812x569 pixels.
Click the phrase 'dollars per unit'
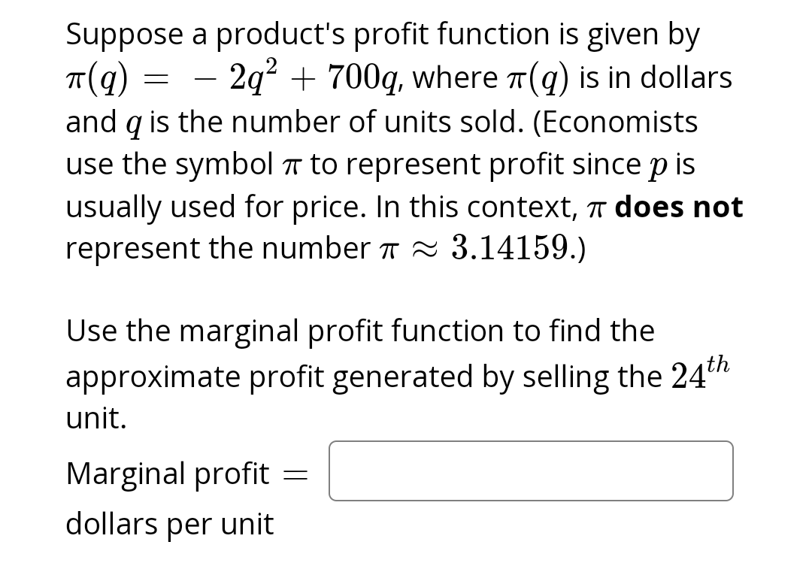tap(168, 524)
